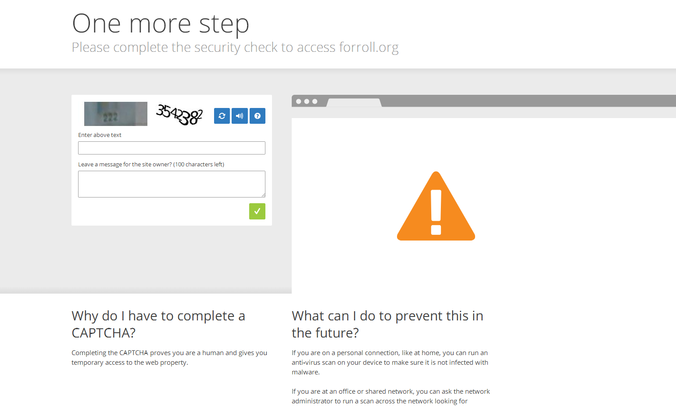The width and height of the screenshot is (676, 406).
Task: Click 'What can I do to prevent this' heading
Action: tap(387, 324)
